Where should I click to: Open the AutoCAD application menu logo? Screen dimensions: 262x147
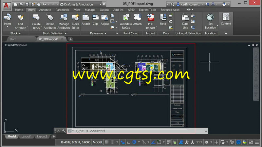[x=6, y=6]
